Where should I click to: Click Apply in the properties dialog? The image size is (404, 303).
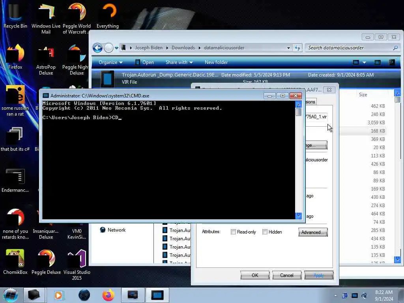[319, 275]
